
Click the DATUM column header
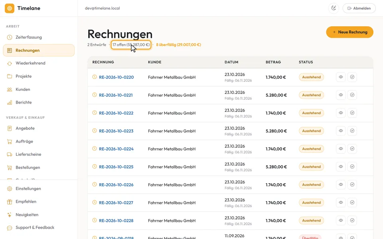[231, 62]
